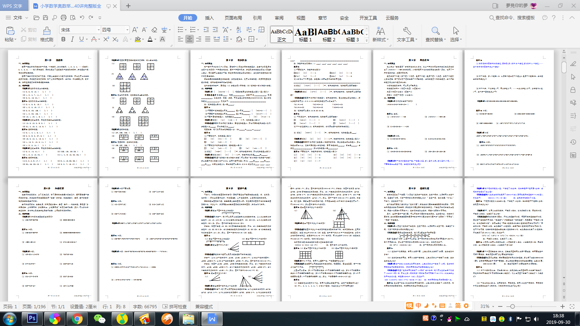
Task: Apply superscript formatting
Action: (106, 39)
